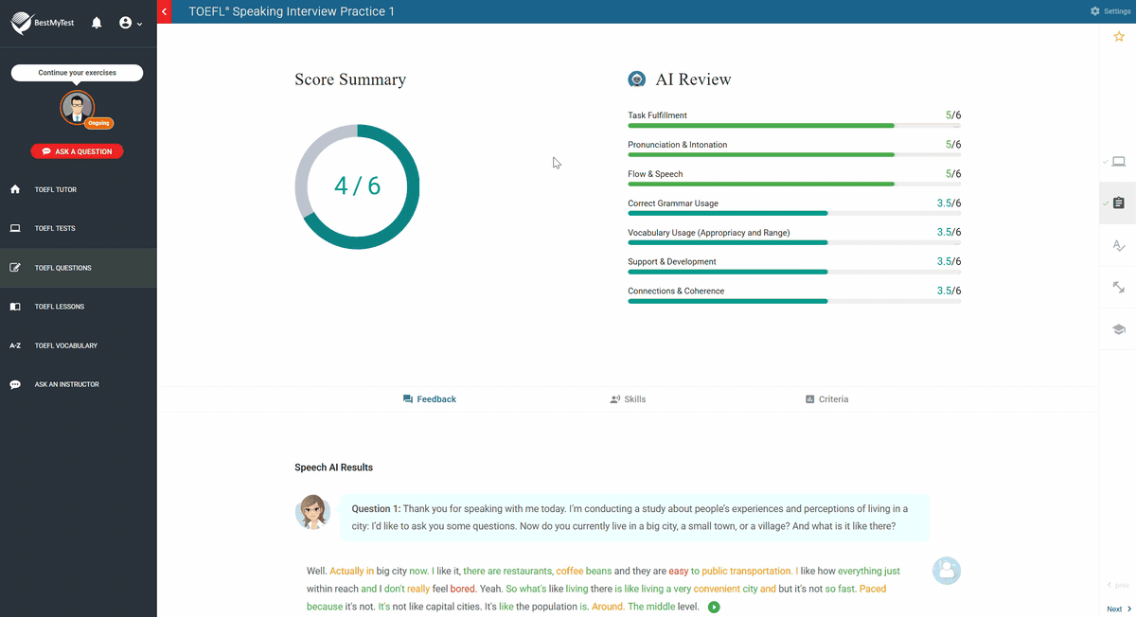Click the Task Fulfillment progress bar

tap(794, 125)
